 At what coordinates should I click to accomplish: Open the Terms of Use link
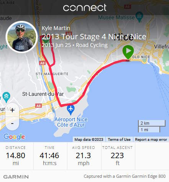119,139
